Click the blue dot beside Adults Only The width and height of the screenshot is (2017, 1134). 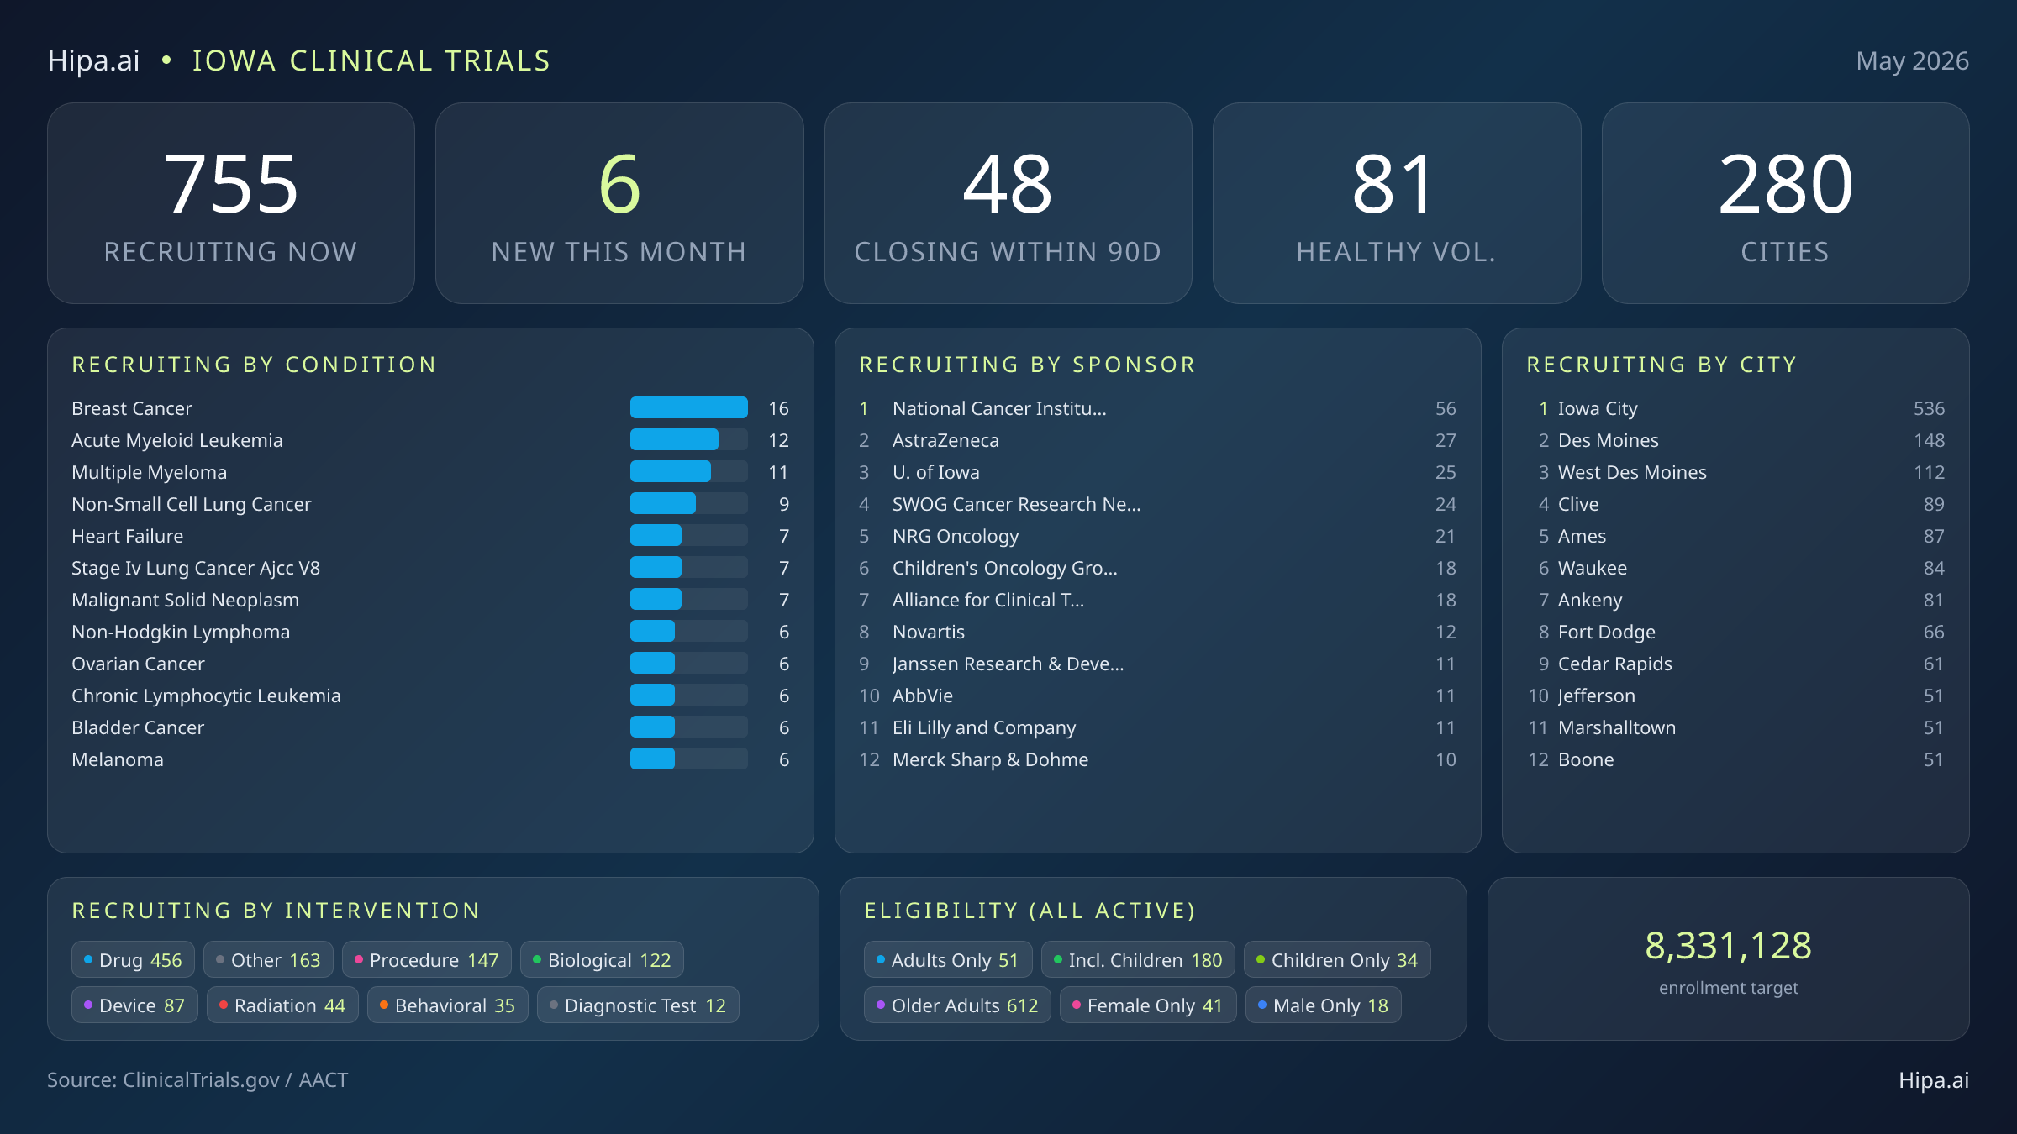click(880, 959)
